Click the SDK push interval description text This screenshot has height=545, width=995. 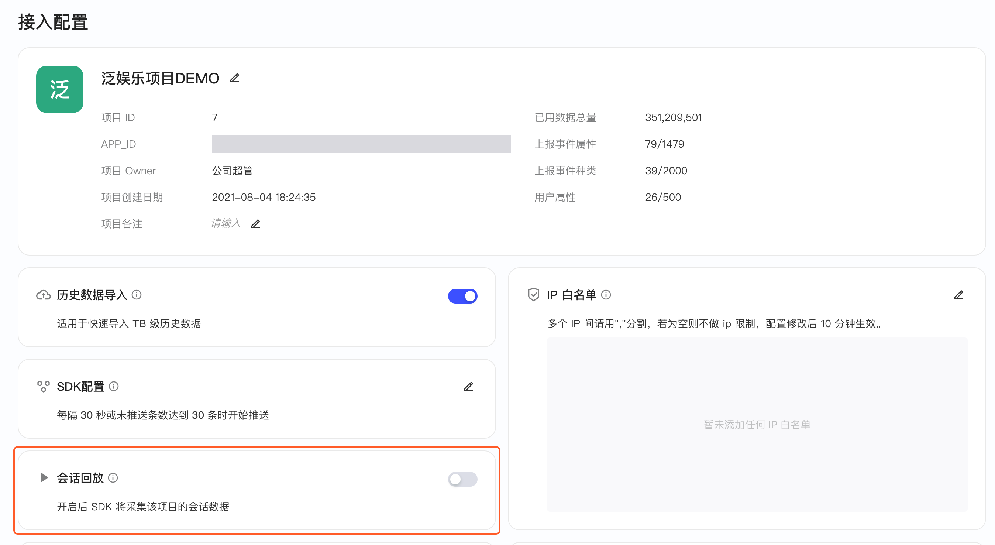click(163, 415)
